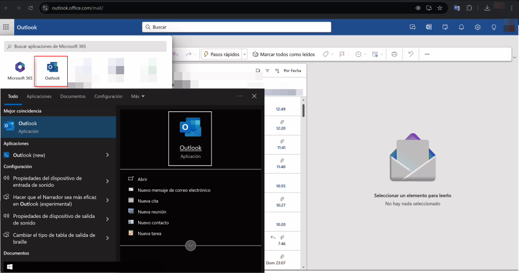
Task: Click the forward arrow icon in toolbar
Action: [x=188, y=54]
